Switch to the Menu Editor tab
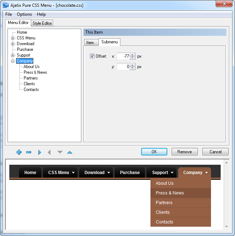Image resolution: width=235 pixels, height=236 pixels. coord(18,23)
